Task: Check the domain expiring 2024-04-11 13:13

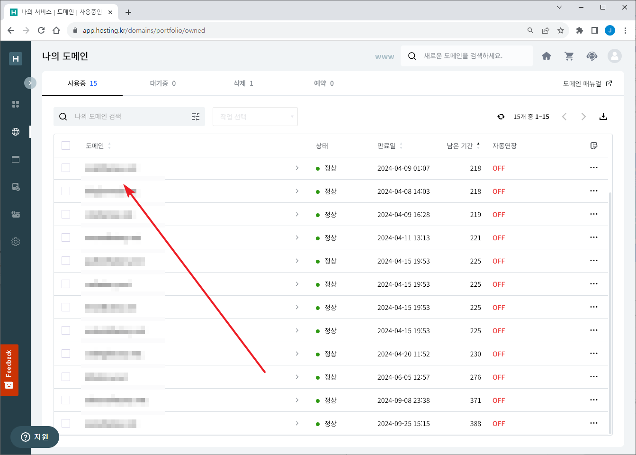Action: coord(66,237)
